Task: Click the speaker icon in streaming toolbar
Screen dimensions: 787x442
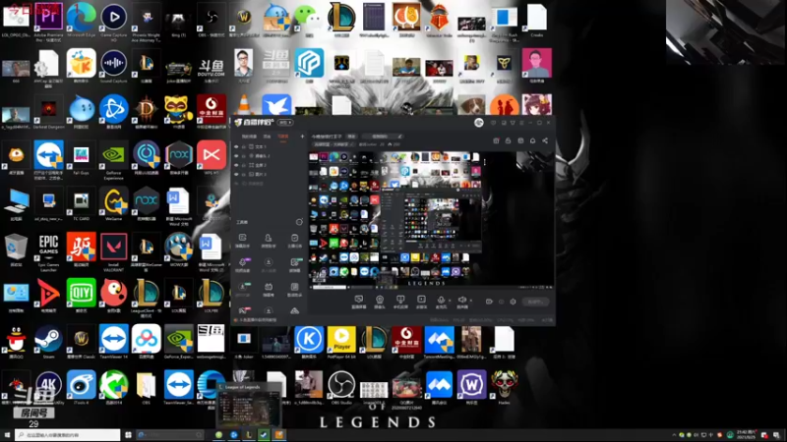Action: (x=461, y=300)
